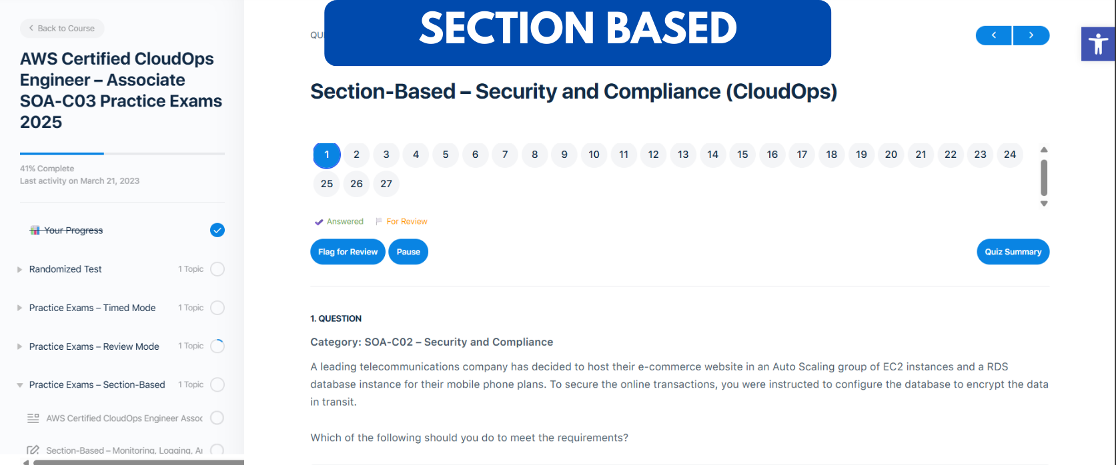Toggle completion circle for Randomized Test

coord(217,269)
